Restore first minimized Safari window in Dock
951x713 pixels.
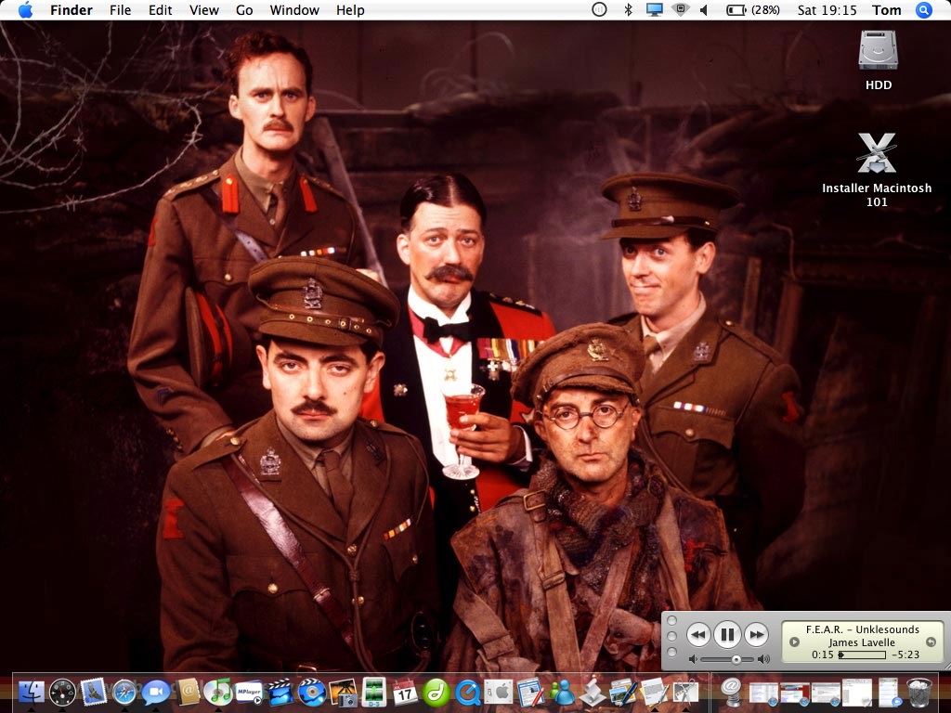click(763, 693)
